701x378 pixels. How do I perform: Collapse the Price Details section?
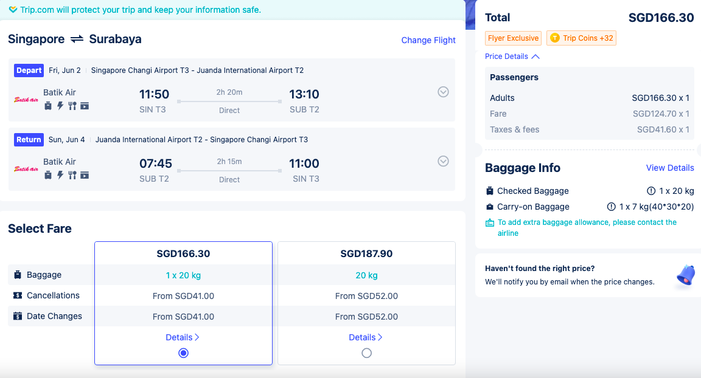point(512,57)
